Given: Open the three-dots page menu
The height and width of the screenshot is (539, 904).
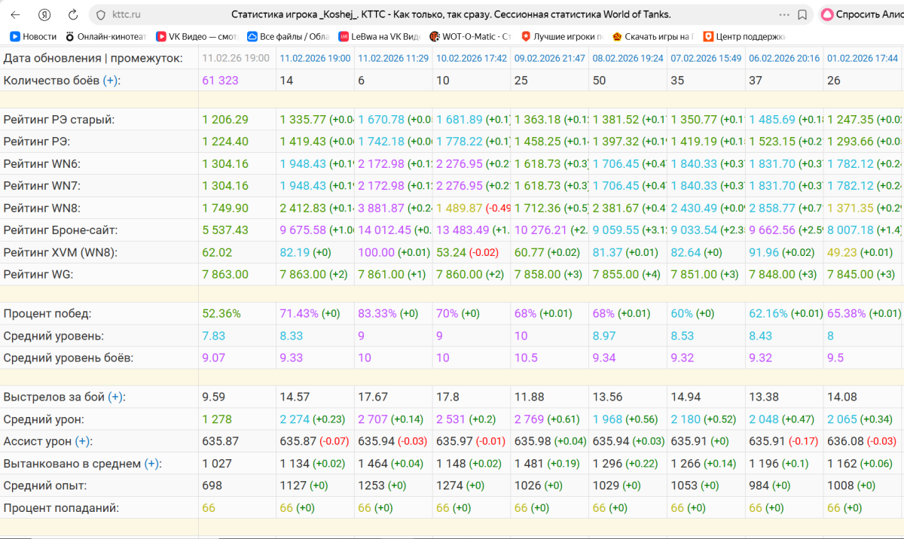Looking at the screenshot, I should (785, 14).
